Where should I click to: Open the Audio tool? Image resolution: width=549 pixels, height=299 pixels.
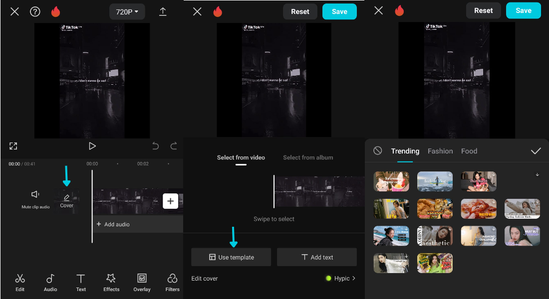click(50, 283)
